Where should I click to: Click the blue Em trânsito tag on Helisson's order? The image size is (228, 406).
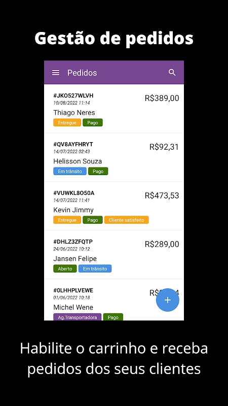pos(70,171)
